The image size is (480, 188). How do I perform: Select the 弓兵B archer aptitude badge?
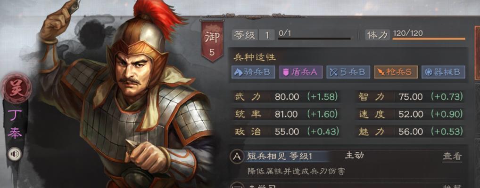pos(348,72)
